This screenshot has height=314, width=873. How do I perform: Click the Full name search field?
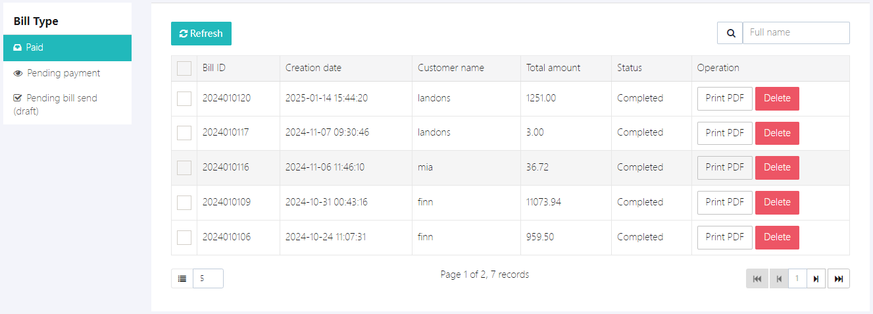tap(795, 33)
